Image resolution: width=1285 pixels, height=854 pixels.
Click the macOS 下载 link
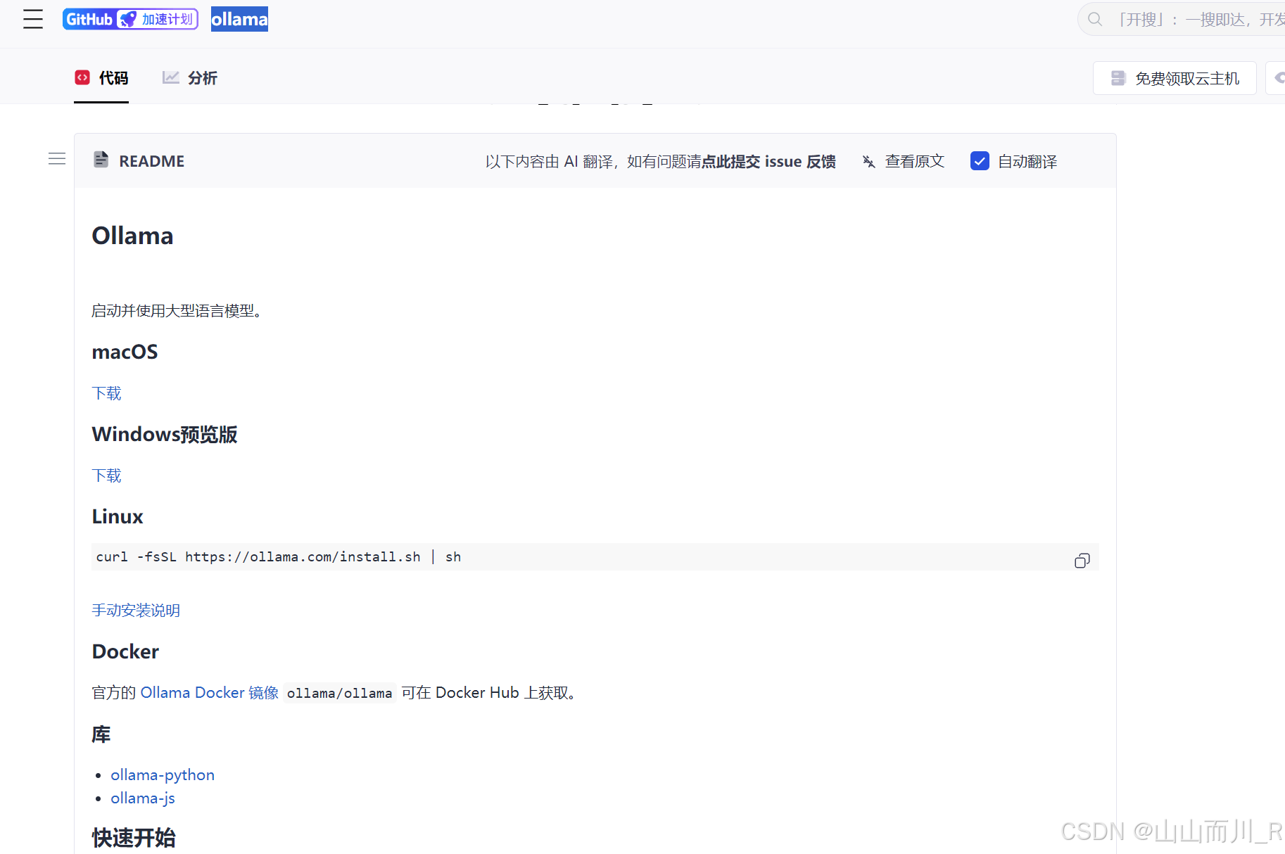[106, 393]
